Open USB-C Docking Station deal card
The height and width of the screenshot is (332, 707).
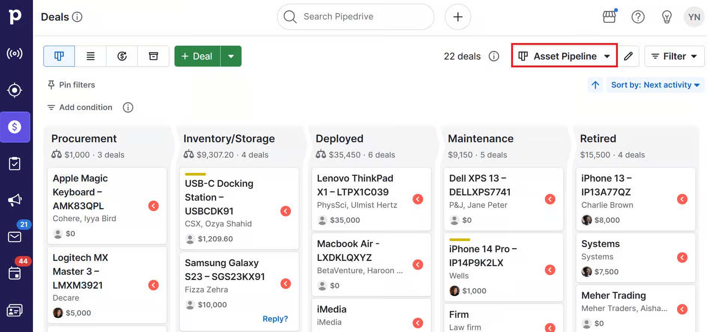coord(239,208)
